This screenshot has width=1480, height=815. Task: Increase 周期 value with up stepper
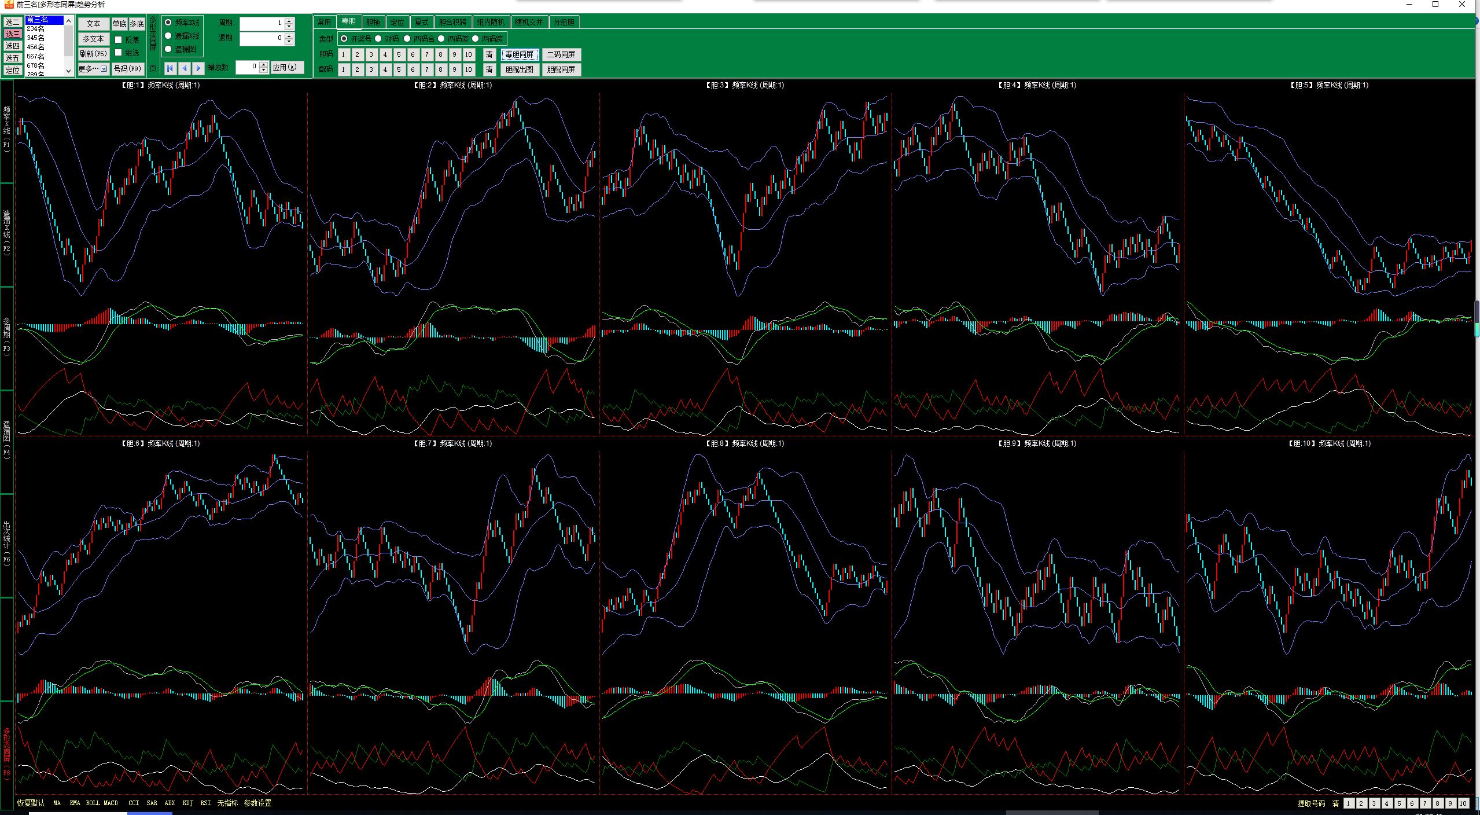[289, 20]
